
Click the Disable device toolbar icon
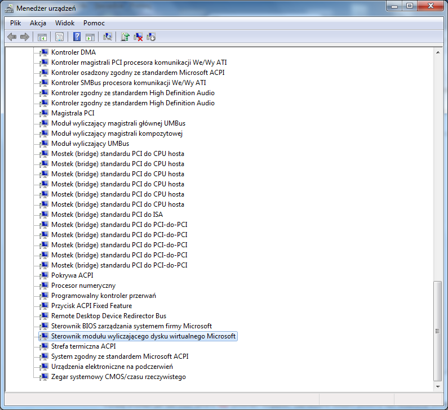tap(151, 37)
